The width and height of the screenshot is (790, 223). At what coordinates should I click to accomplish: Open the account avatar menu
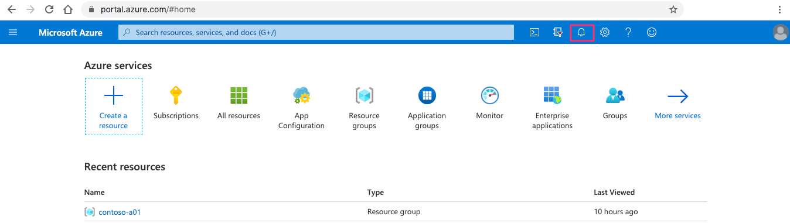(x=780, y=32)
